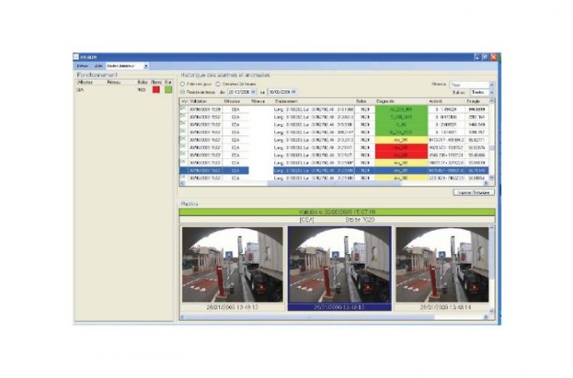Select the 7 derniers jours radio button
The height and width of the screenshot is (378, 573).
pyautogui.click(x=183, y=84)
